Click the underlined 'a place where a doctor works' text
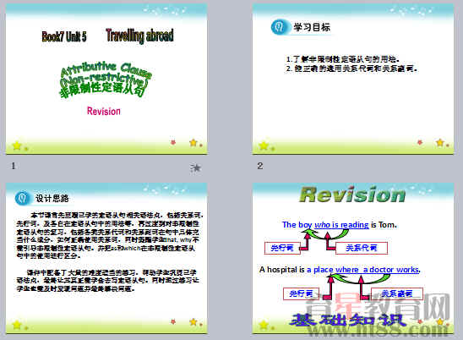 coord(363,270)
